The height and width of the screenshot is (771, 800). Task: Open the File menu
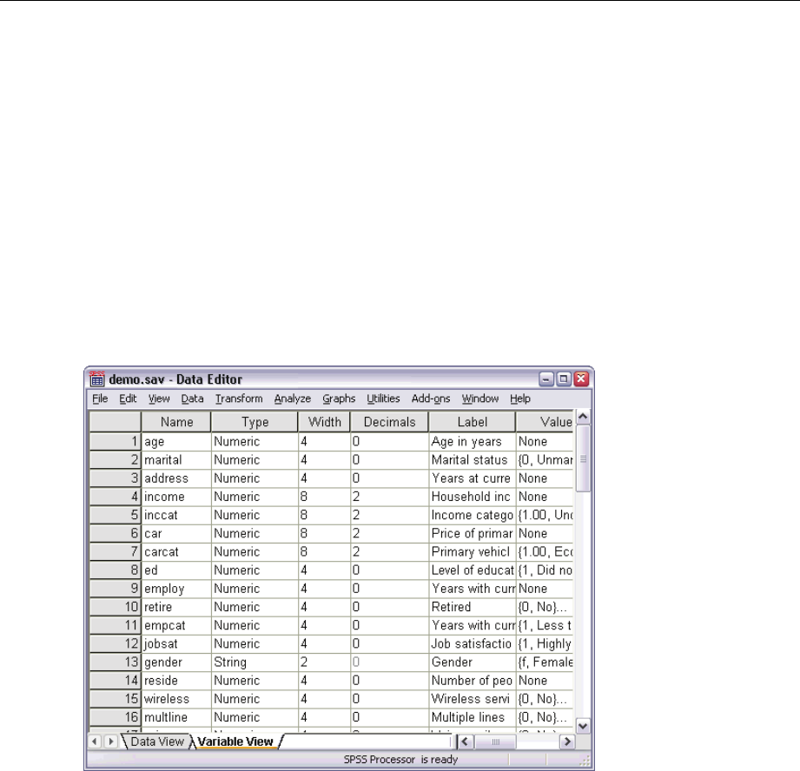click(x=100, y=399)
